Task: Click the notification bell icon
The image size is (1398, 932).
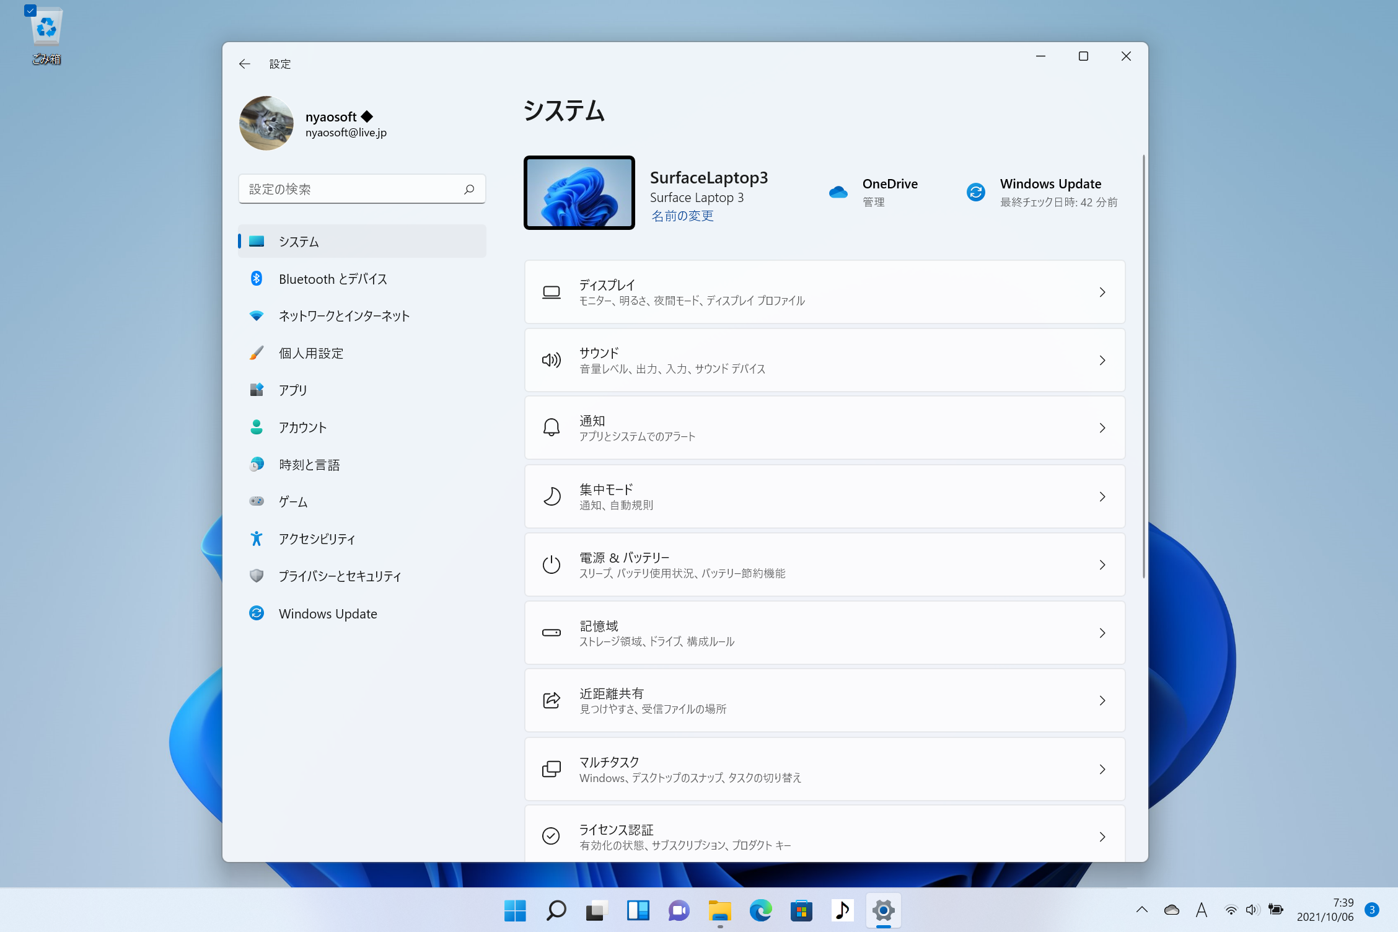Action: 552,428
